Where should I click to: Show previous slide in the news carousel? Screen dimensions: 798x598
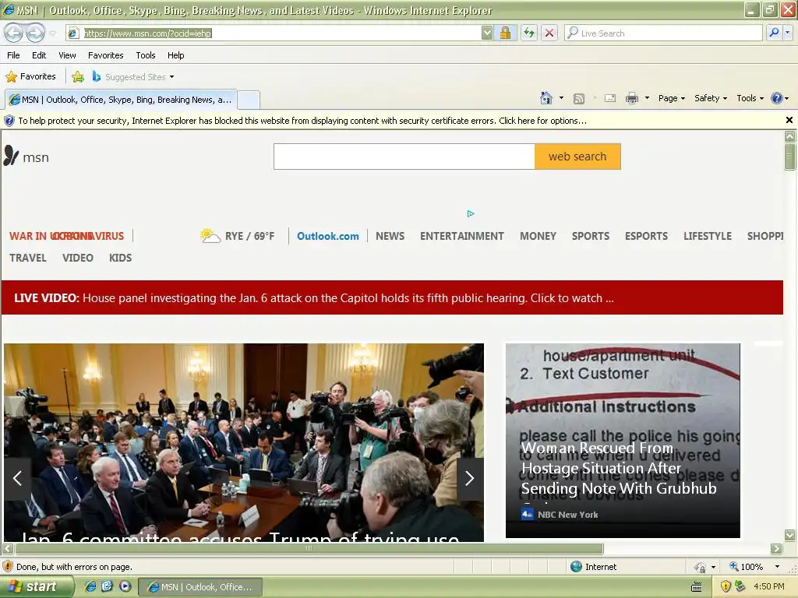point(17,478)
